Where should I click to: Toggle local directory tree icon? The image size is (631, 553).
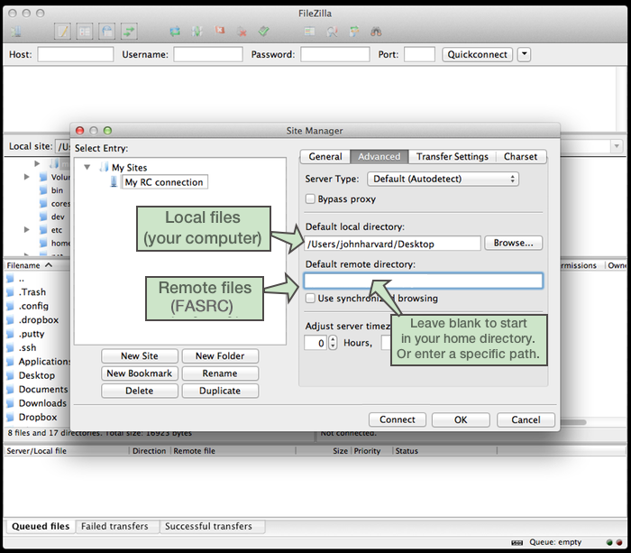pyautogui.click(x=85, y=32)
